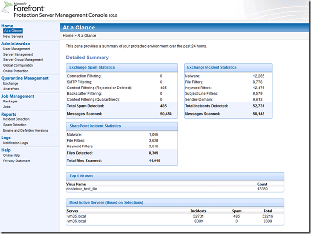View Packages under Job Management
The image size is (311, 234).
pos(11,101)
